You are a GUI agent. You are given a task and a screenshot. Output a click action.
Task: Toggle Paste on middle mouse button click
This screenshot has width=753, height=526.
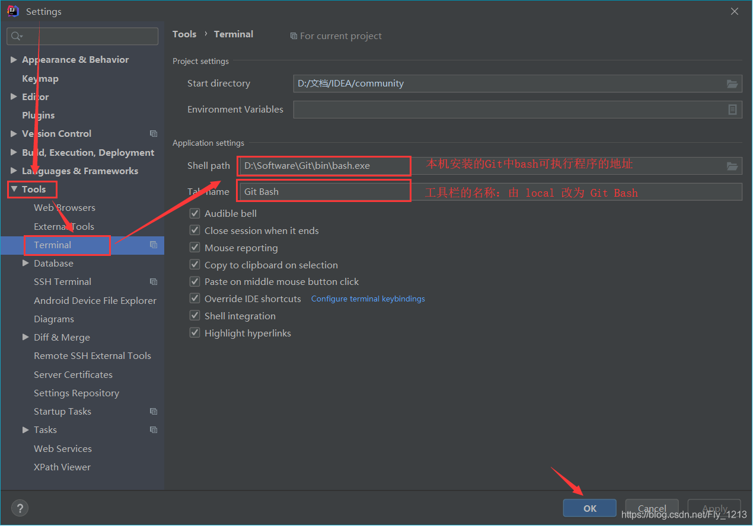(194, 281)
